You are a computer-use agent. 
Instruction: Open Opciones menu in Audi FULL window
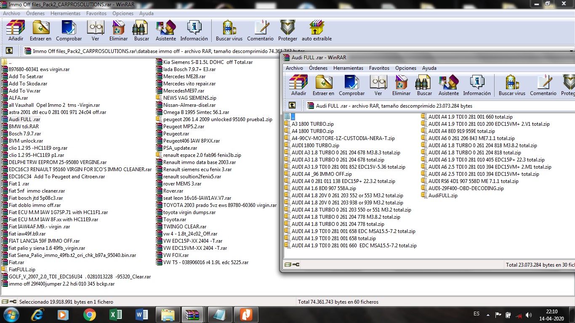(x=406, y=68)
